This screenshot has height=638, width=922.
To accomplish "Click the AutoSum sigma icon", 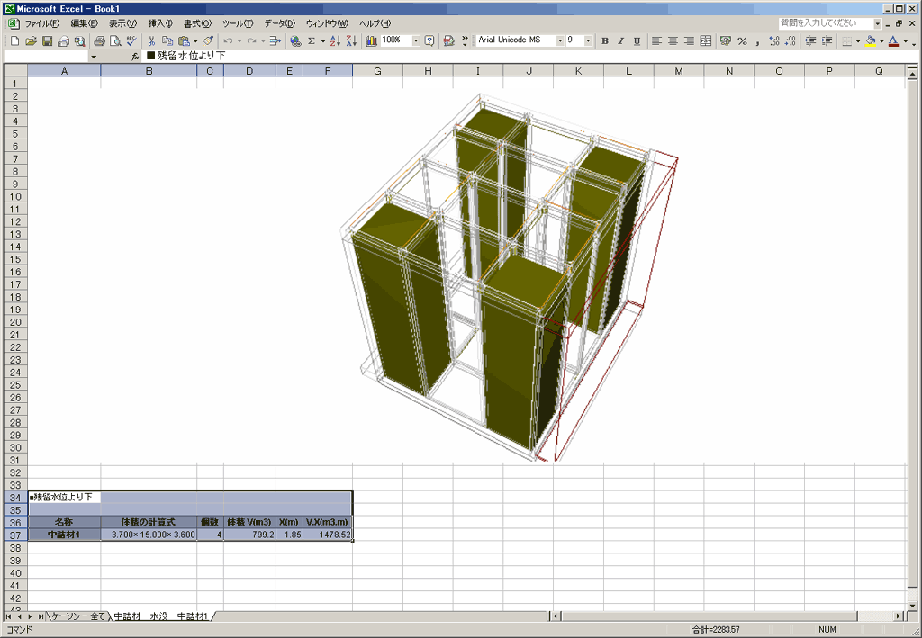I will tap(312, 40).
